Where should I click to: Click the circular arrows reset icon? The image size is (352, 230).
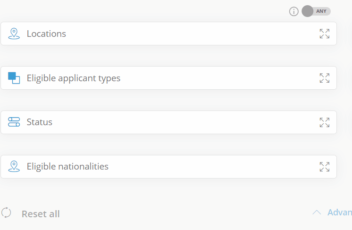[6, 213]
